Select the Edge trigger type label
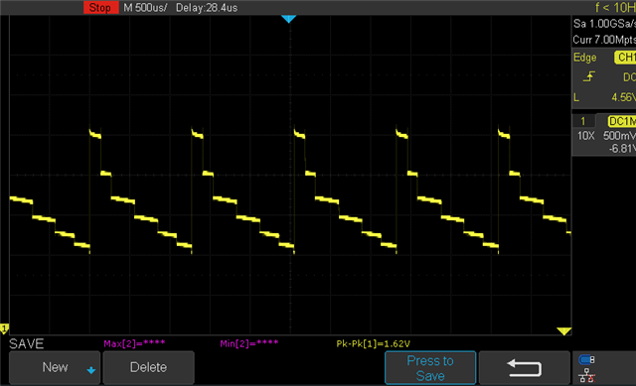 point(585,58)
